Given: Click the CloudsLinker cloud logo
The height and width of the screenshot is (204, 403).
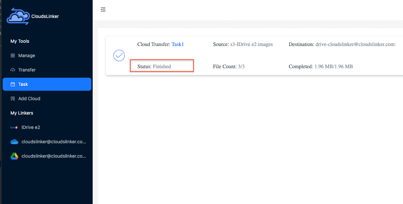Looking at the screenshot, I should tap(18, 16).
